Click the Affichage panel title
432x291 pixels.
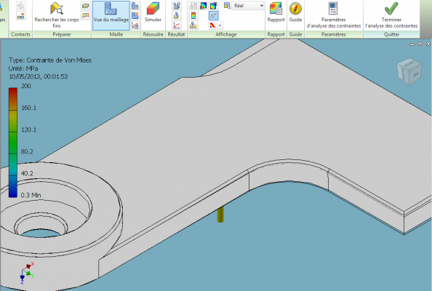click(226, 34)
